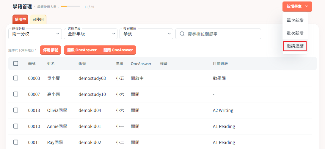Click the A2 Writing class cell
This screenshot has height=149, width=325.
[223, 110]
